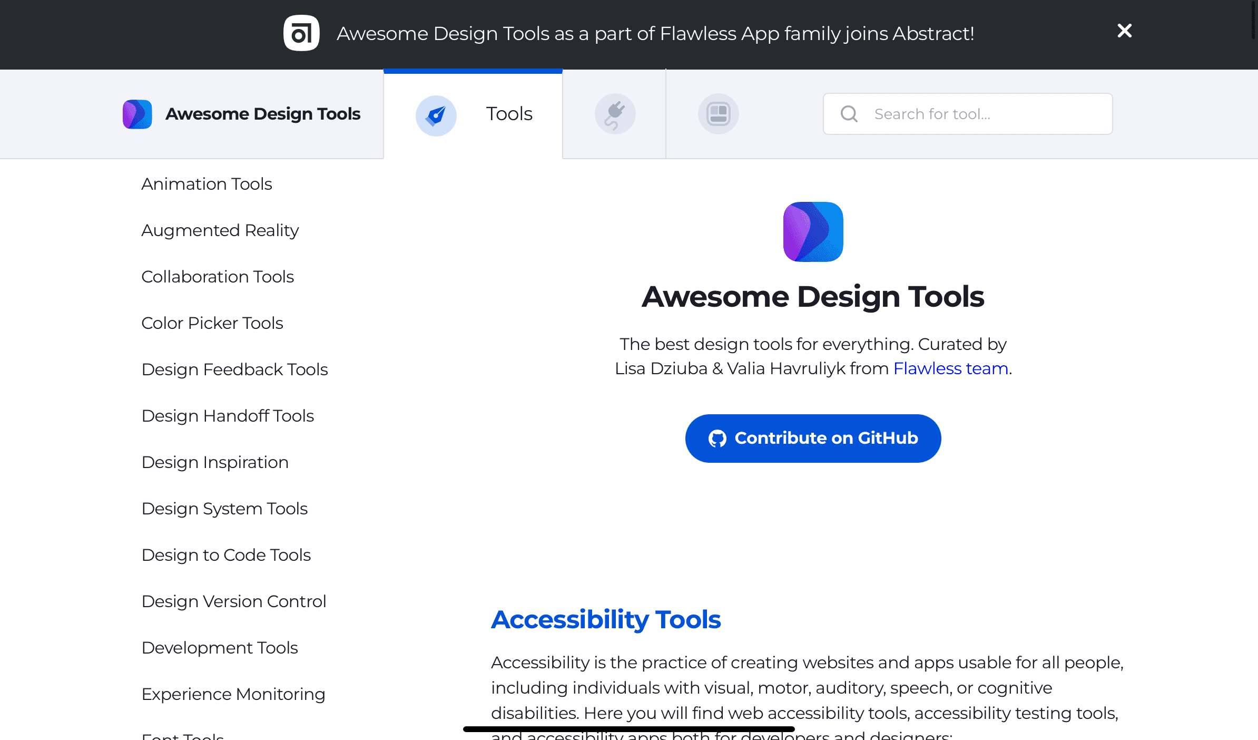The width and height of the screenshot is (1258, 740).
Task: Jump to Design Handoff Tools
Action: point(228,416)
